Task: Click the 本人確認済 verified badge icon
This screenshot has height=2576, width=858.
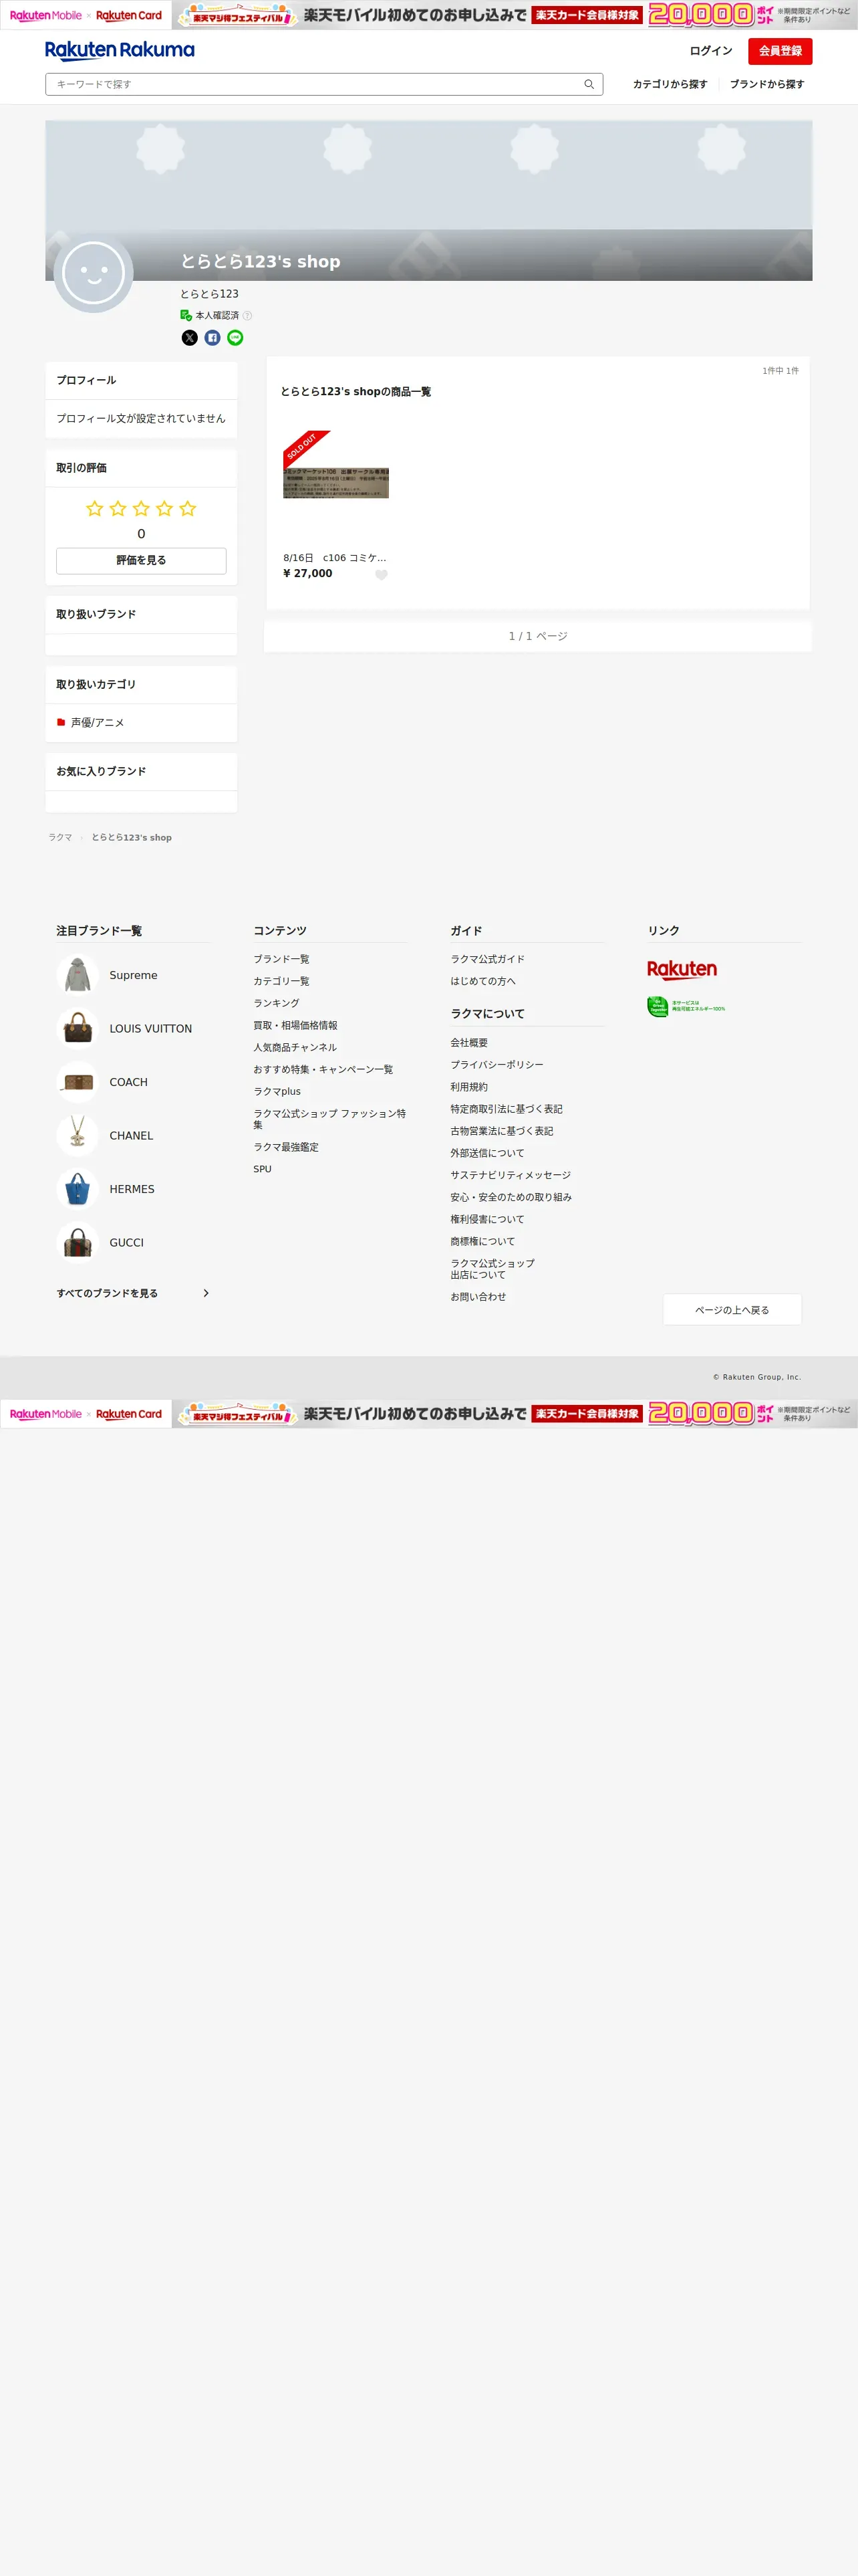Action: pos(186,315)
